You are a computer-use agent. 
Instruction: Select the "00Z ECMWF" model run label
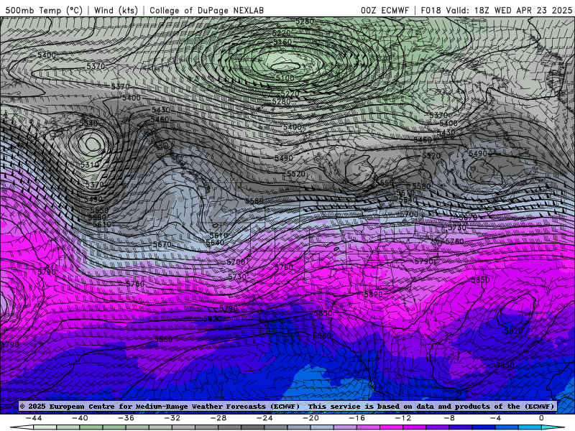click(385, 10)
